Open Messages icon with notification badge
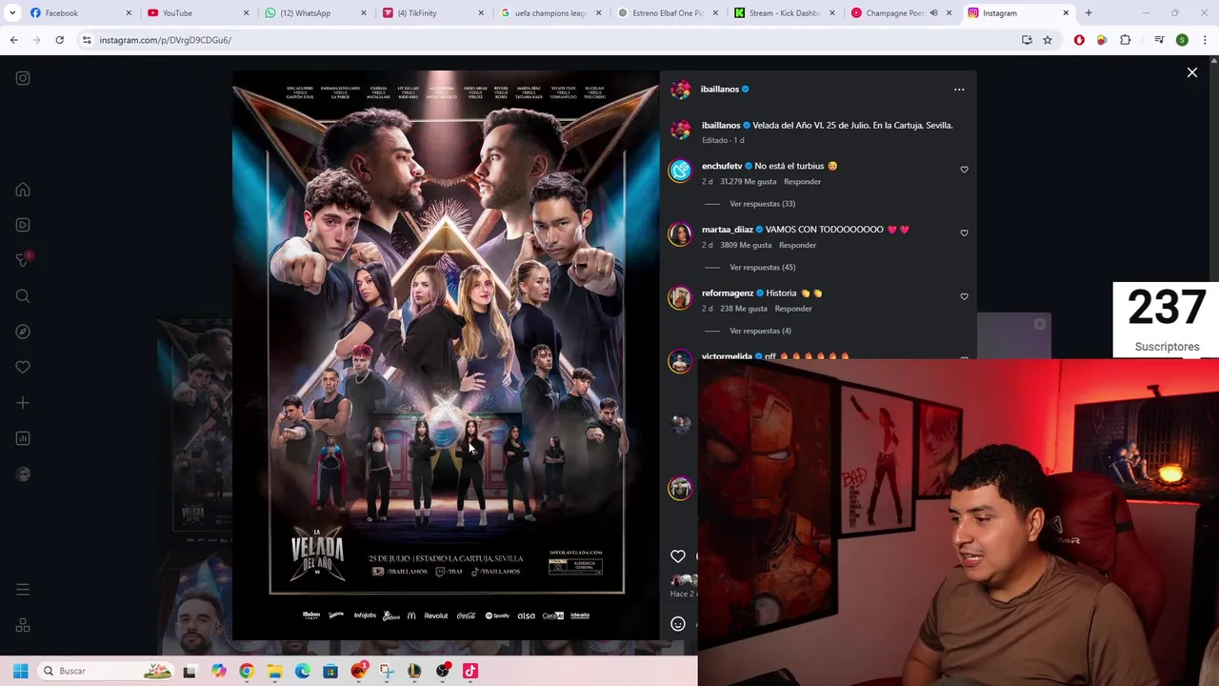1219x686 pixels. (x=23, y=260)
